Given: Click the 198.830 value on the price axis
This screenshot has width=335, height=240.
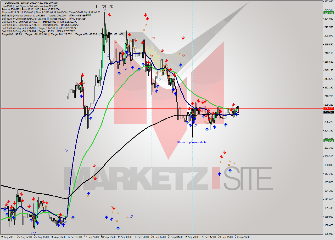Looking at the screenshot, I should pos(328,165).
